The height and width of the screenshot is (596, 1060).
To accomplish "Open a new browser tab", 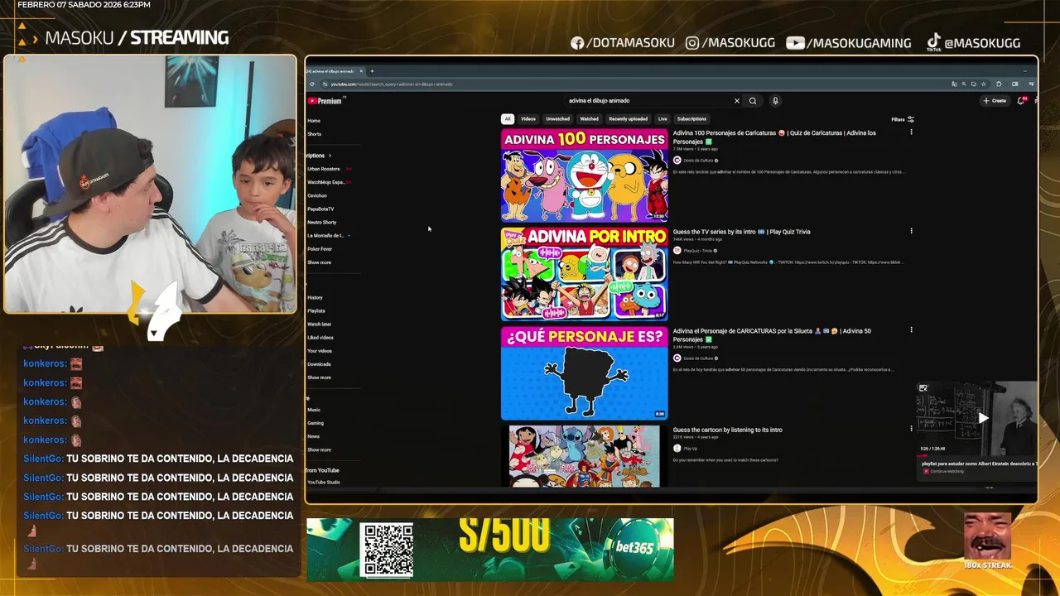I will 372,71.
